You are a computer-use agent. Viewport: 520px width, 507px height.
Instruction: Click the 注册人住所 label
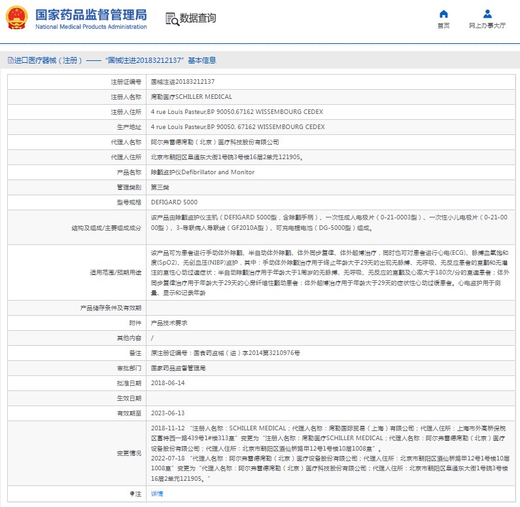[126, 112]
